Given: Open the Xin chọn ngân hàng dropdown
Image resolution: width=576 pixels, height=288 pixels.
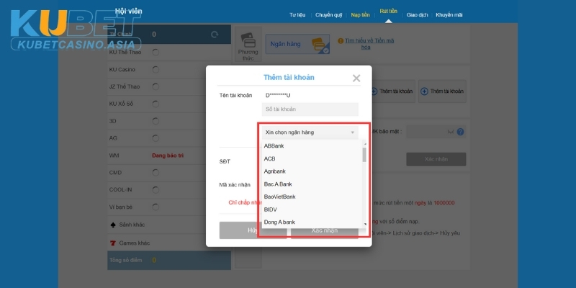Looking at the screenshot, I should [310, 132].
